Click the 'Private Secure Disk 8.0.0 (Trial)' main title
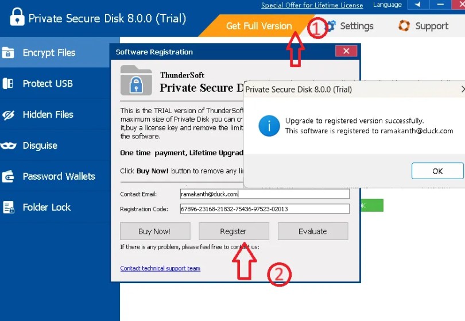Image resolution: width=465 pixels, height=321 pixels. click(107, 18)
